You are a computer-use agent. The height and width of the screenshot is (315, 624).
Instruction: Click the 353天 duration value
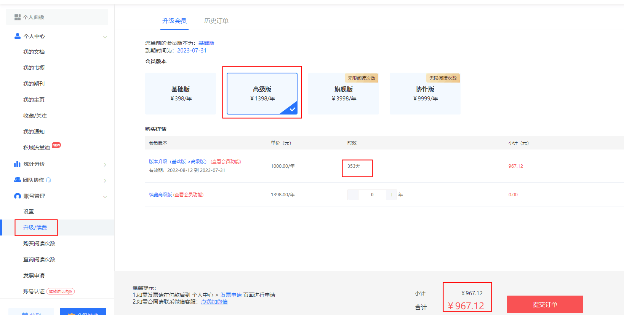354,166
